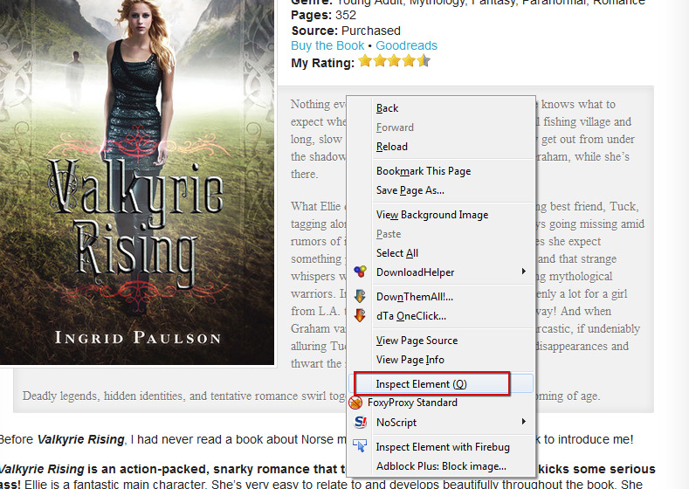Choose Bookmark This Page
Viewport: 689px width, 489px height.
pos(423,171)
